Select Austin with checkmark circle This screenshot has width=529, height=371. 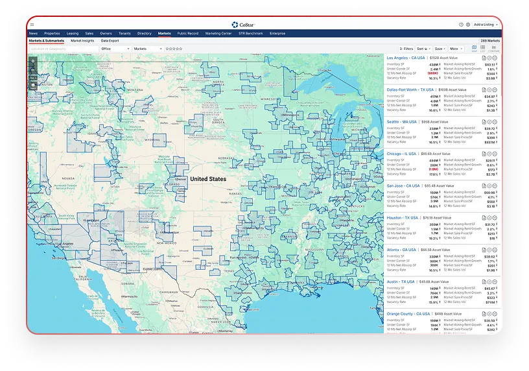(489, 282)
